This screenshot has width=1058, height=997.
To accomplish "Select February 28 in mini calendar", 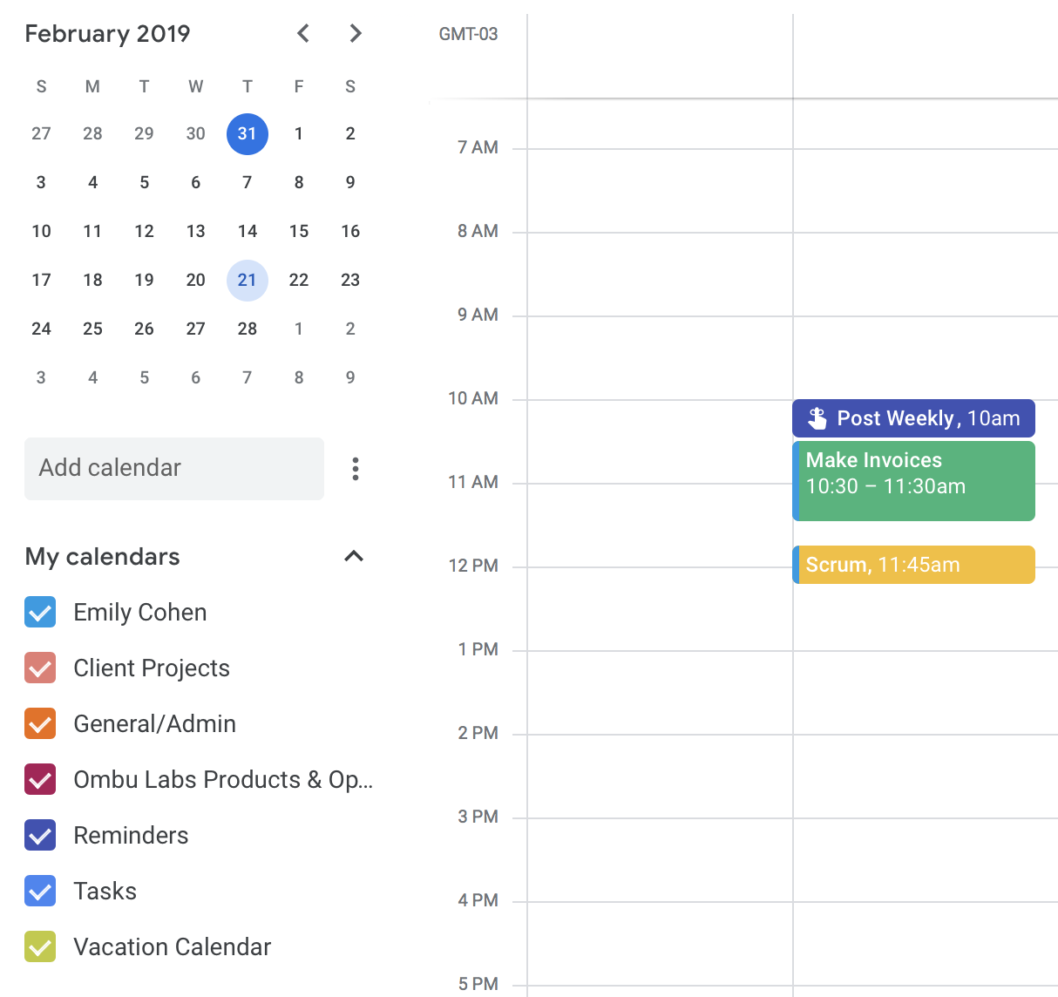I will [x=248, y=329].
